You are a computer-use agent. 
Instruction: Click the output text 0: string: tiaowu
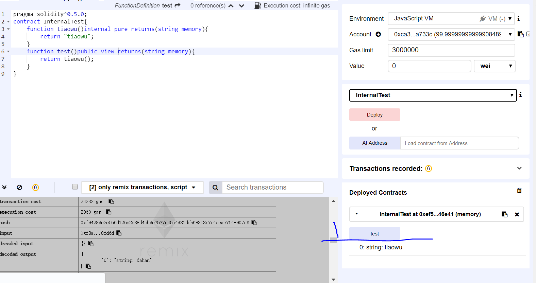click(x=381, y=247)
